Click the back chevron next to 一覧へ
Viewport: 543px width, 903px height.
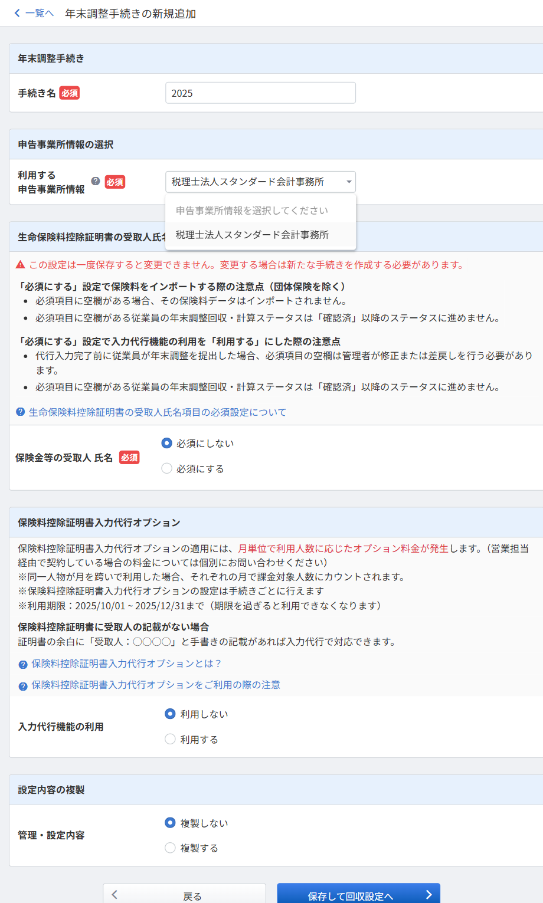pyautogui.click(x=17, y=13)
